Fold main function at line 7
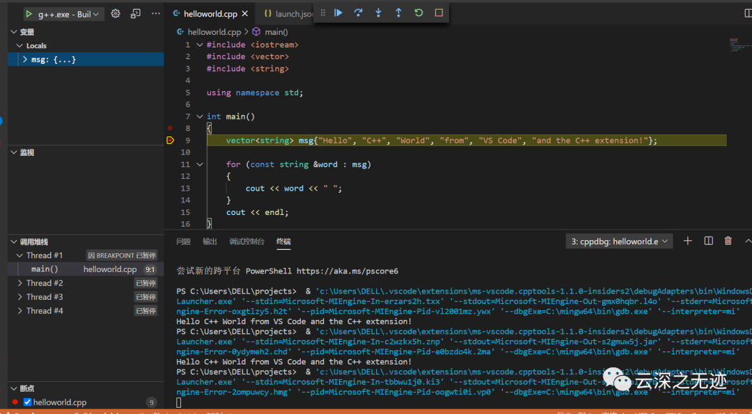Image resolution: width=752 pixels, height=414 pixels. 200,116
